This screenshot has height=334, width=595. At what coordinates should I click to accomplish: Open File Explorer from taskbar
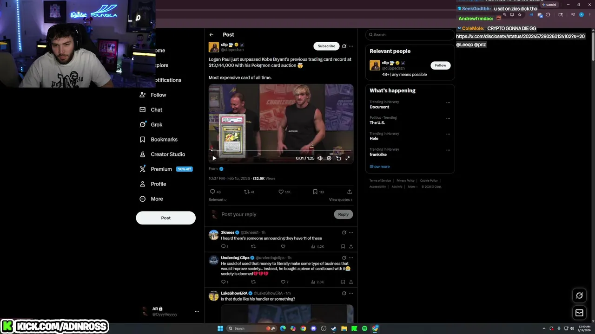tap(344, 328)
